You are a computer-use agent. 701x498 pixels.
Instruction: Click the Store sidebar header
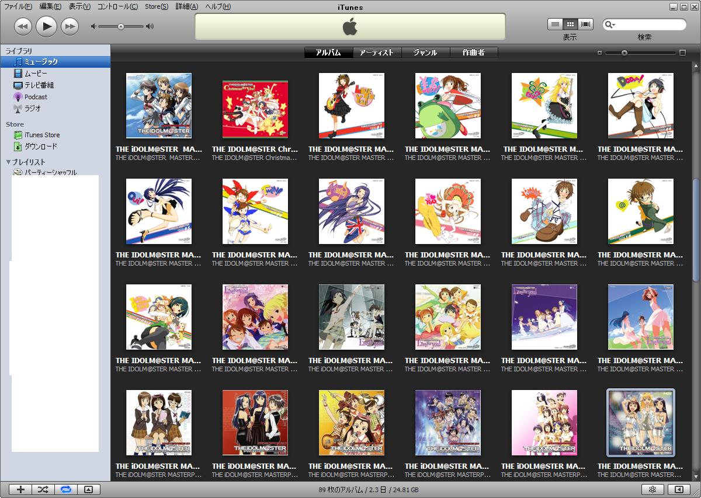click(x=15, y=124)
